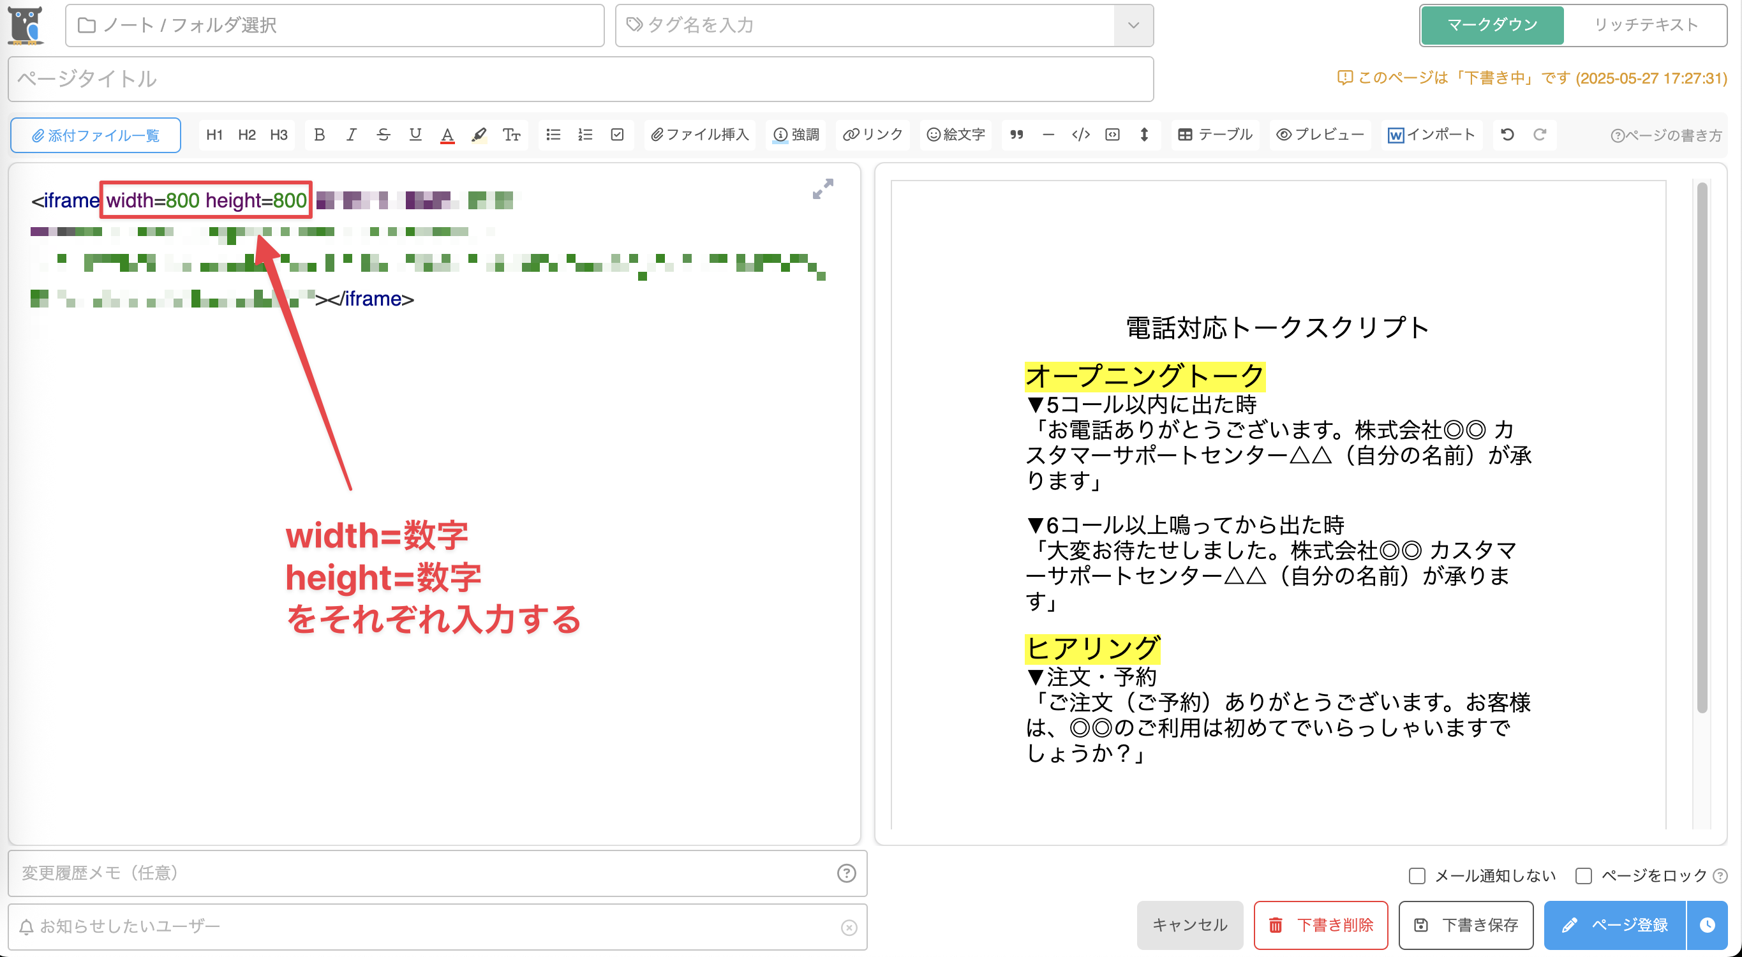The width and height of the screenshot is (1742, 957).
Task: Apply H3 heading format
Action: (279, 135)
